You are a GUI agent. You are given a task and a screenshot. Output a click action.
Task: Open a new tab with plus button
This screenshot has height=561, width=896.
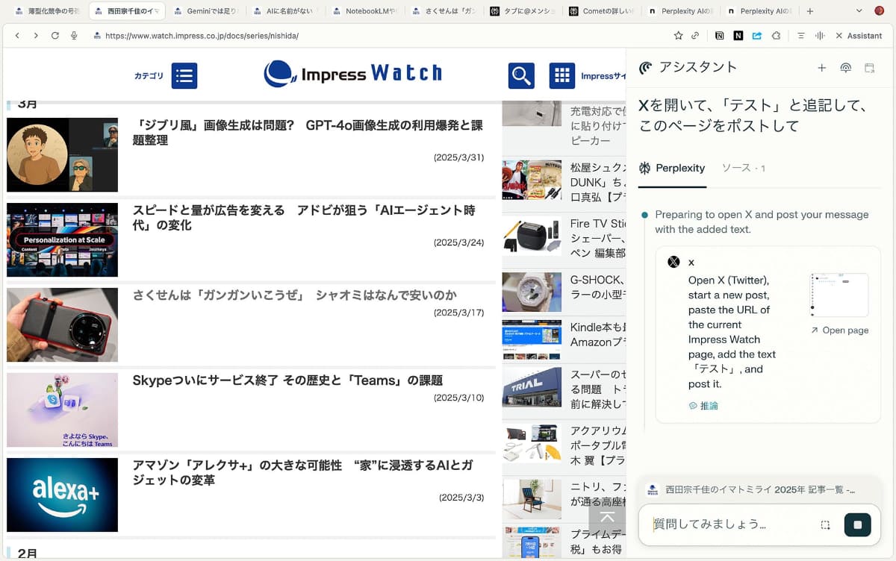[810, 11]
